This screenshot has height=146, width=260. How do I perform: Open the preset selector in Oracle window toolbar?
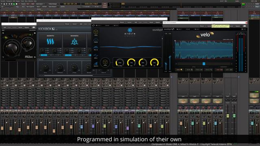[129, 22]
